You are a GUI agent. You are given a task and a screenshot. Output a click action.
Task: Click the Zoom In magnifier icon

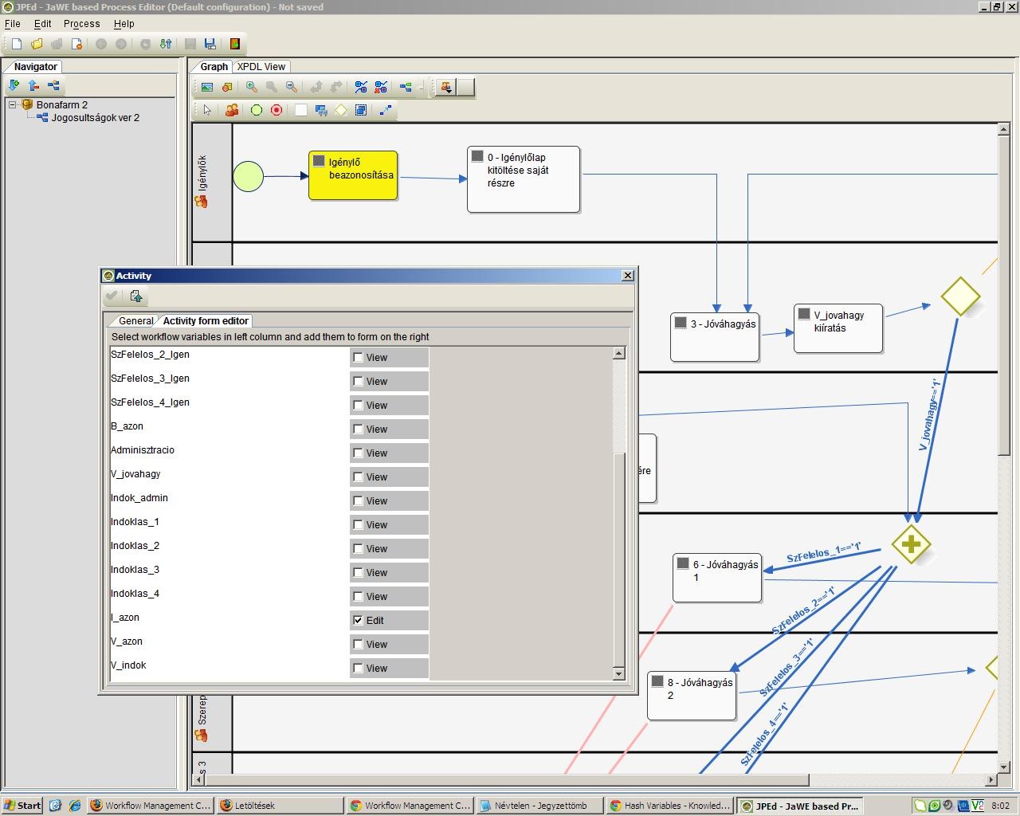251,87
